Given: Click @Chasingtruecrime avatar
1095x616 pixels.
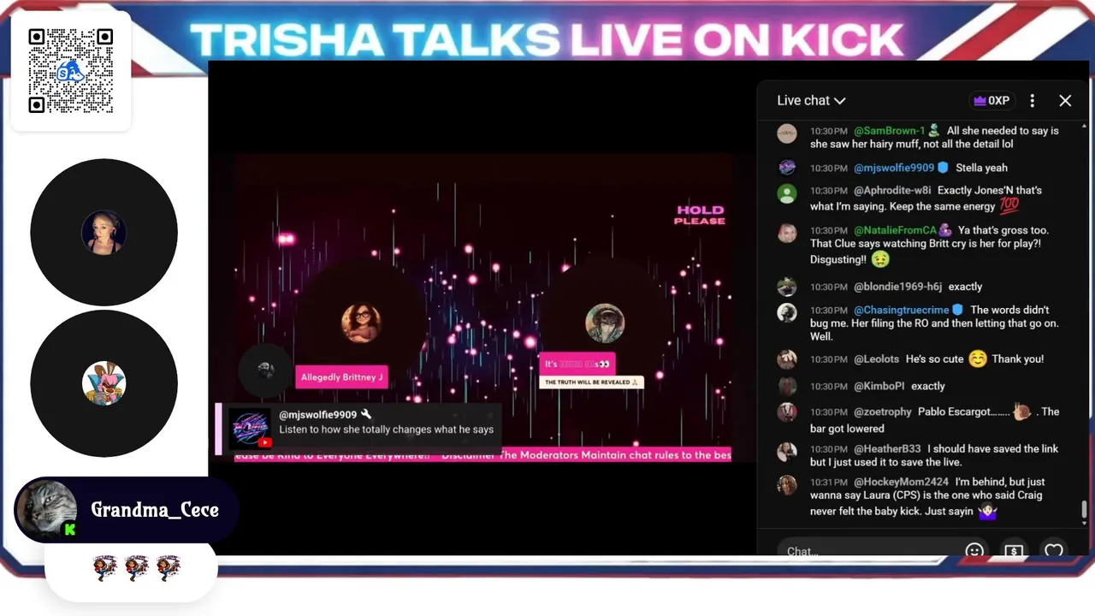Looking at the screenshot, I should (x=787, y=312).
